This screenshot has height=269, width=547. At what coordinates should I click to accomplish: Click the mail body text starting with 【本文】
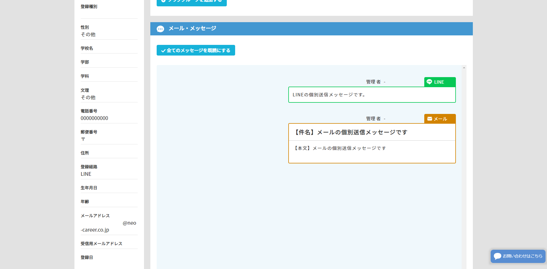click(340, 148)
